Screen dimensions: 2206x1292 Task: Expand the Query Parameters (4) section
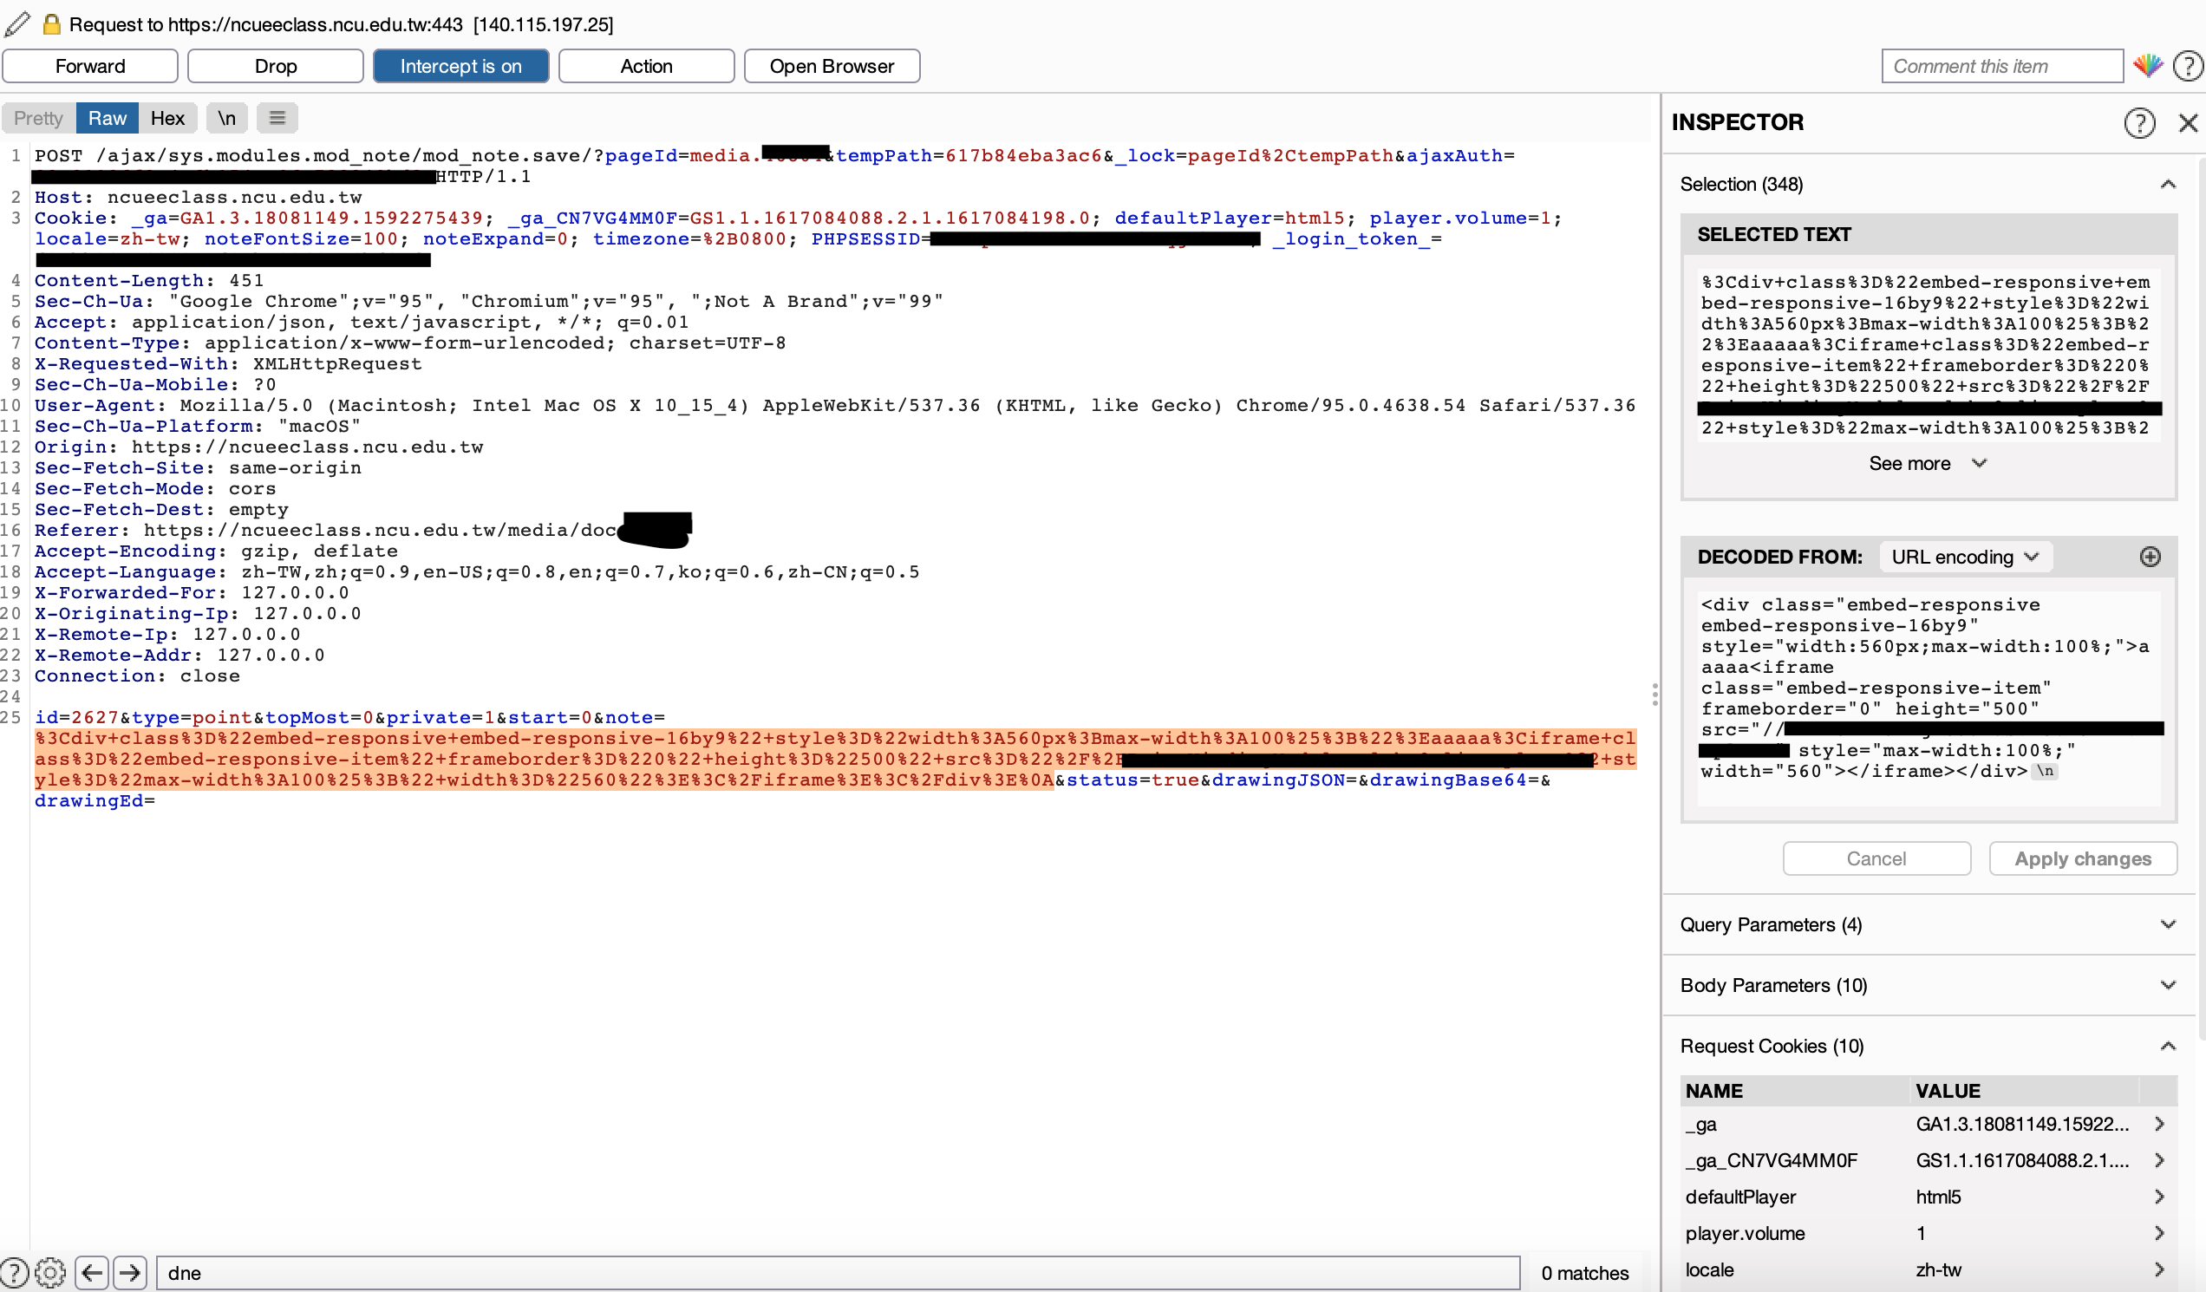(x=2168, y=924)
